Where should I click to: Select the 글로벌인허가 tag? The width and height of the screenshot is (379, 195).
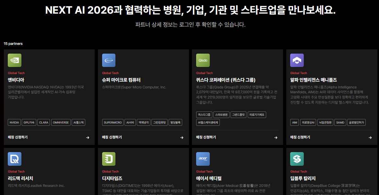click(357, 122)
